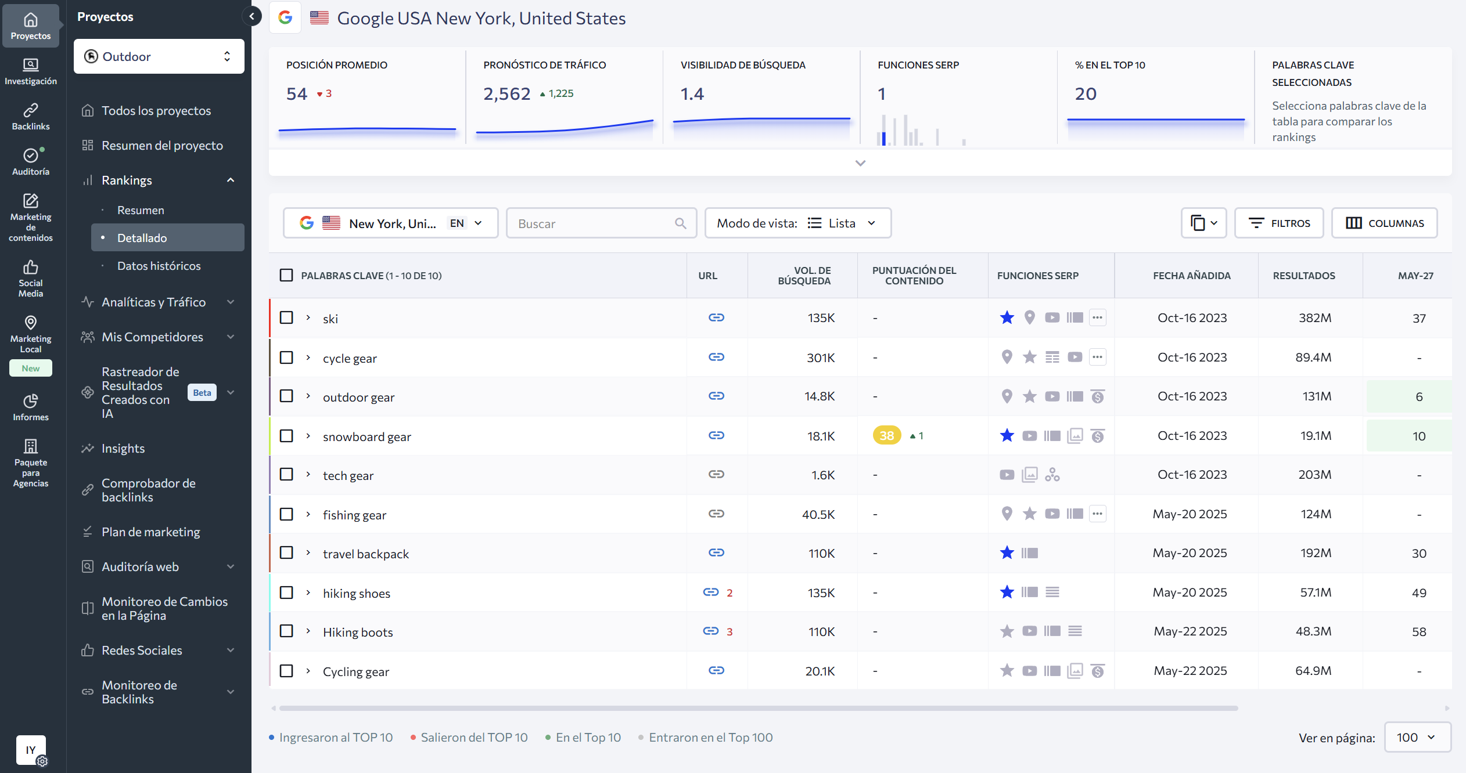The width and height of the screenshot is (1466, 773).
Task: Tick the checkbox for hiking shoes
Action: click(x=286, y=593)
